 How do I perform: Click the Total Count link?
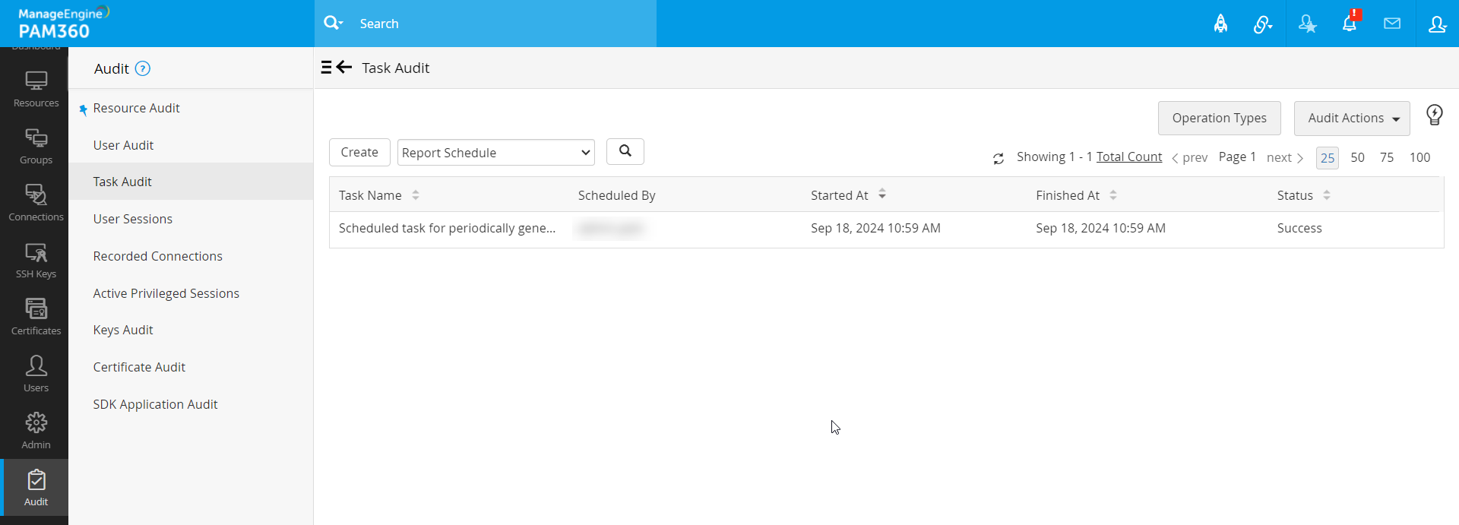pos(1129,157)
